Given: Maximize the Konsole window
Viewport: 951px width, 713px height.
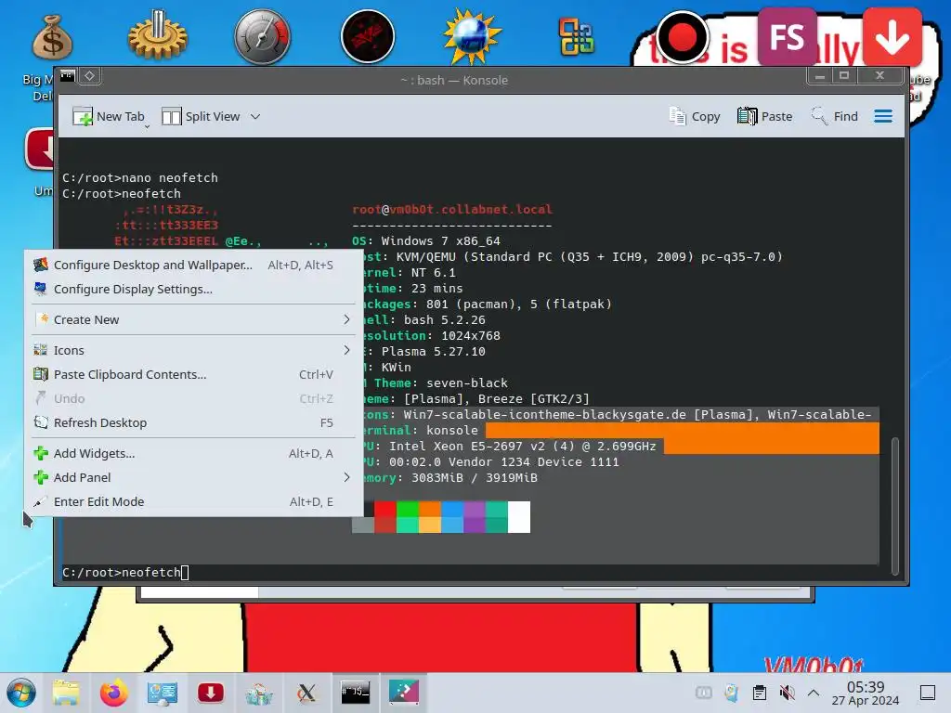Looking at the screenshot, I should point(843,76).
